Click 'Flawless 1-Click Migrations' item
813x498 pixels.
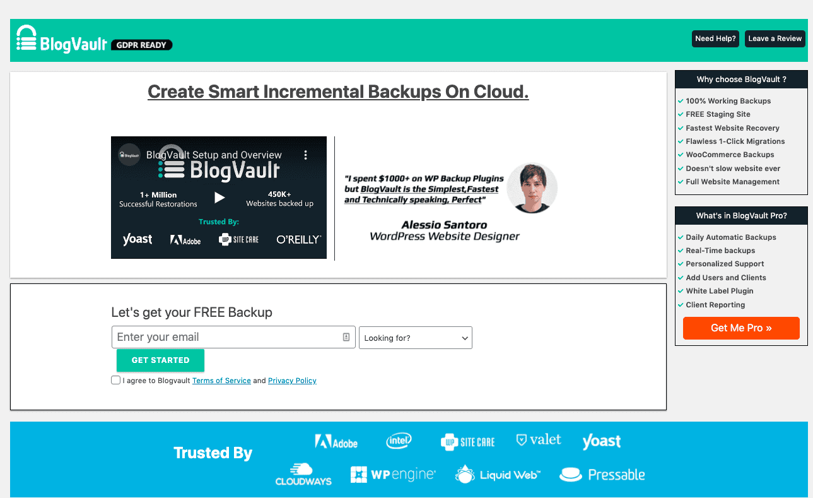coord(735,141)
